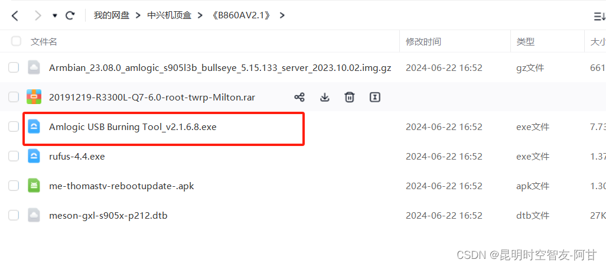Click the modified date in the rufus-4.4.exe row
606x266 pixels.
pyautogui.click(x=444, y=157)
